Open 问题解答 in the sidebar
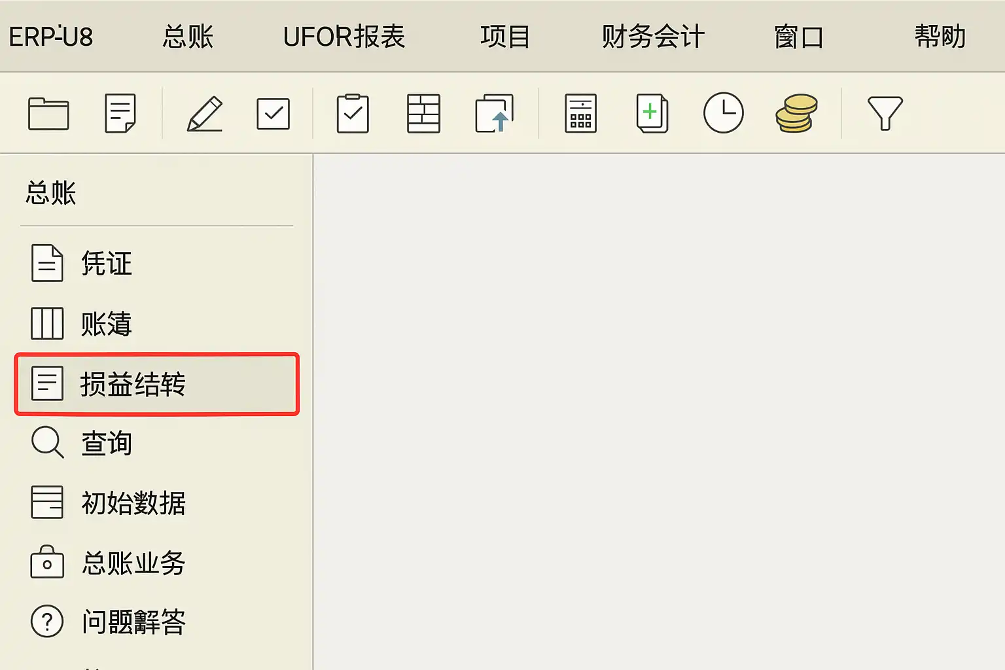 pyautogui.click(x=133, y=622)
